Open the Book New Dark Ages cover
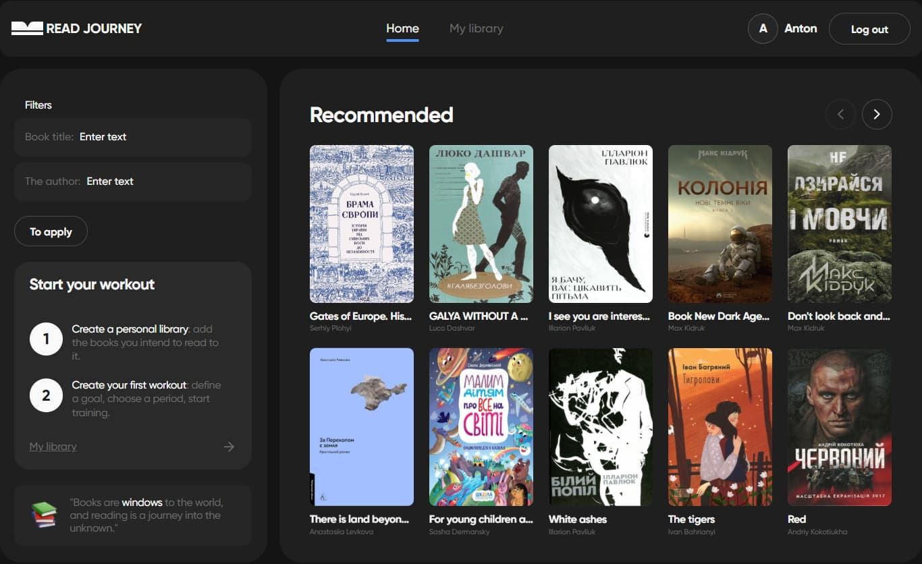922x564 pixels. tap(720, 224)
